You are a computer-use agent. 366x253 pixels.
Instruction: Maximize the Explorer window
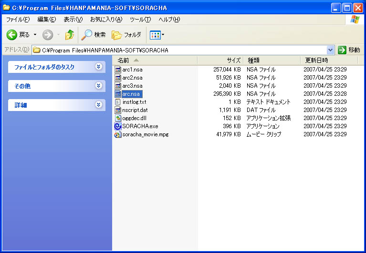347,8
